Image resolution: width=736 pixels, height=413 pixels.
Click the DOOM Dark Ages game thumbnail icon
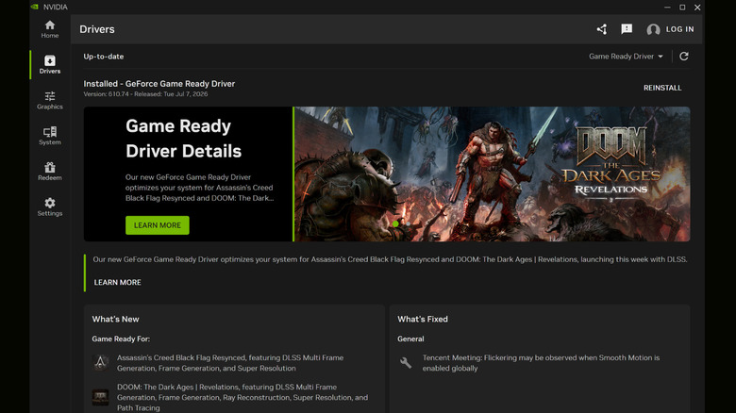point(100,397)
